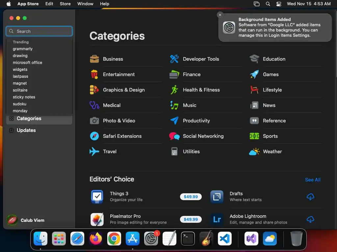Open Control Center in menu bar
This screenshot has height=252, width=337.
279,4
